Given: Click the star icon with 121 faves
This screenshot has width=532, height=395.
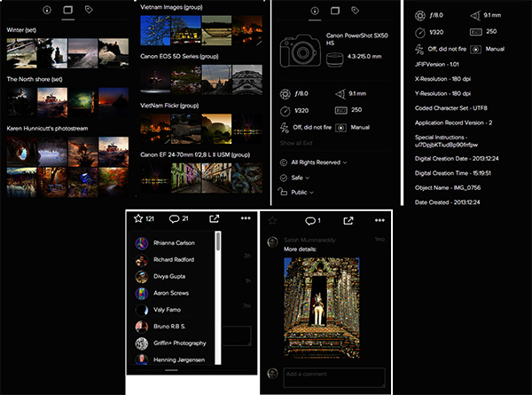Looking at the screenshot, I should (x=138, y=218).
